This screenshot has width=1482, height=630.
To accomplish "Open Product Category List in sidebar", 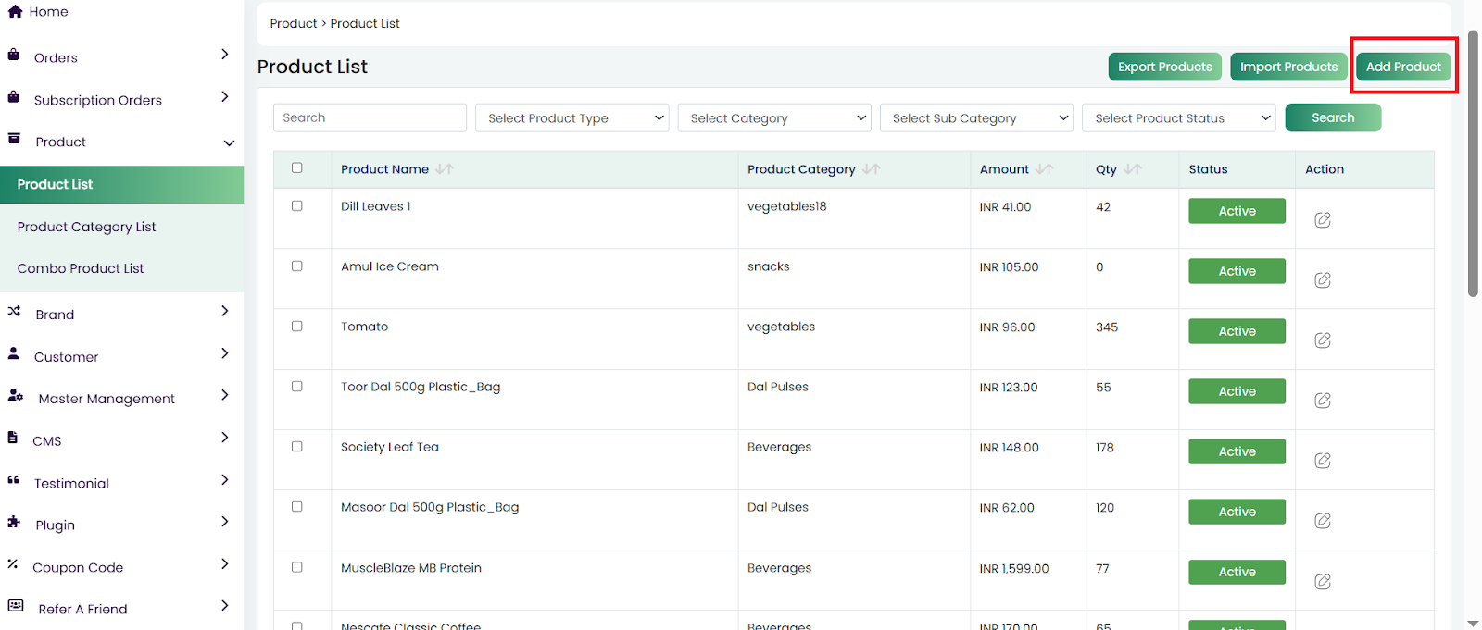I will [x=86, y=227].
